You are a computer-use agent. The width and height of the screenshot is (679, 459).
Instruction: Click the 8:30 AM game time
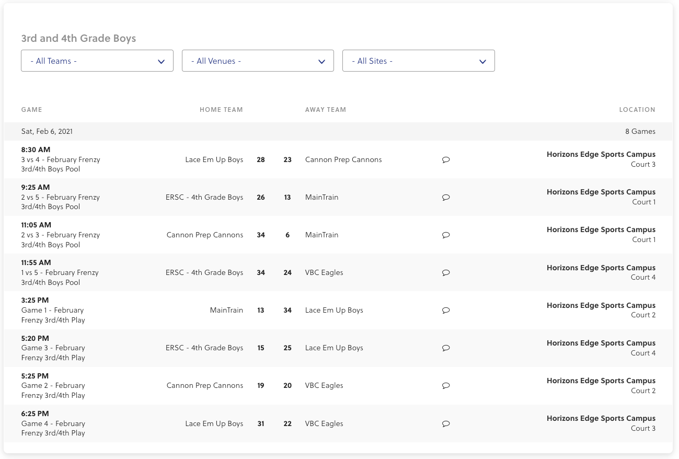pyautogui.click(x=36, y=150)
